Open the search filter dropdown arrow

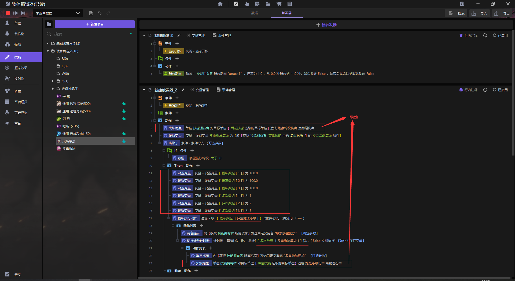tap(131, 34)
